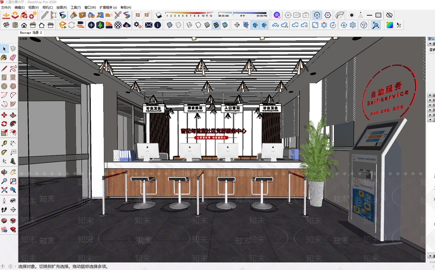435x270 pixels.
Task: Activate the Line pencil tool
Action: (4, 68)
